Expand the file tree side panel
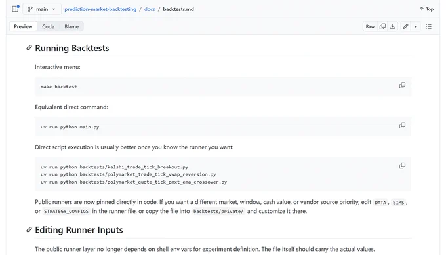 click(x=15, y=9)
